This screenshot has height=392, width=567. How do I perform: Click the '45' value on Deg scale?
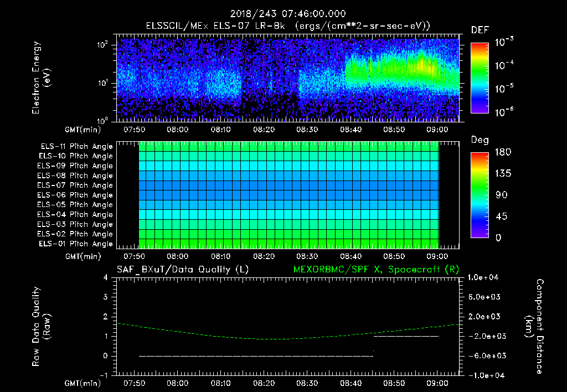click(x=502, y=216)
